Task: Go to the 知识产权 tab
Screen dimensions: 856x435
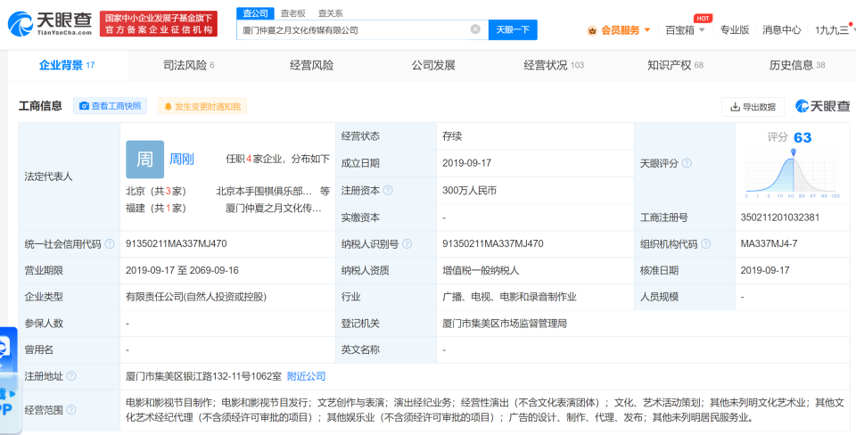Action: pos(675,65)
